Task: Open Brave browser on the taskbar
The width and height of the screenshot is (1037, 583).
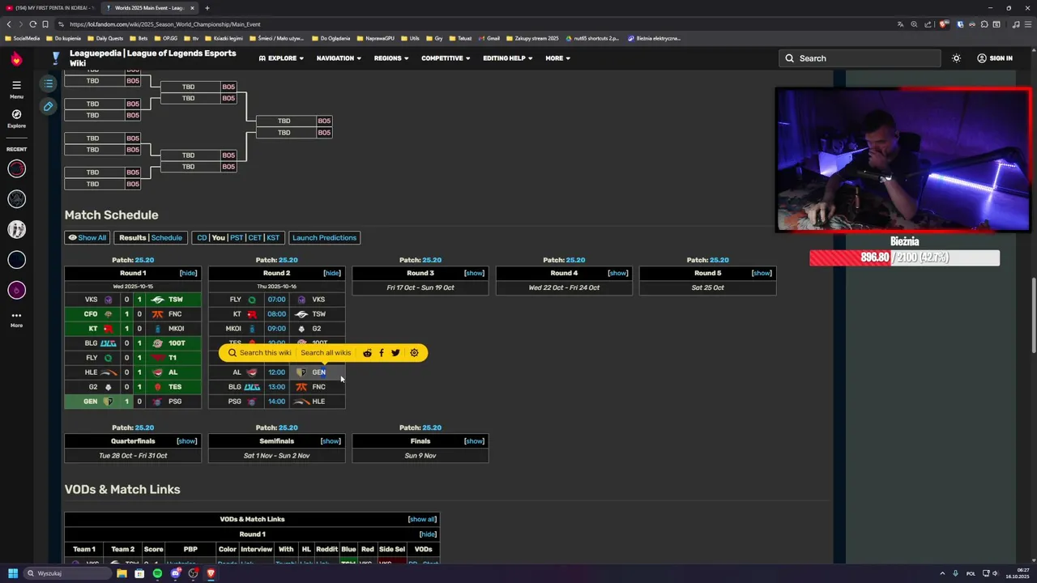Action: (211, 573)
